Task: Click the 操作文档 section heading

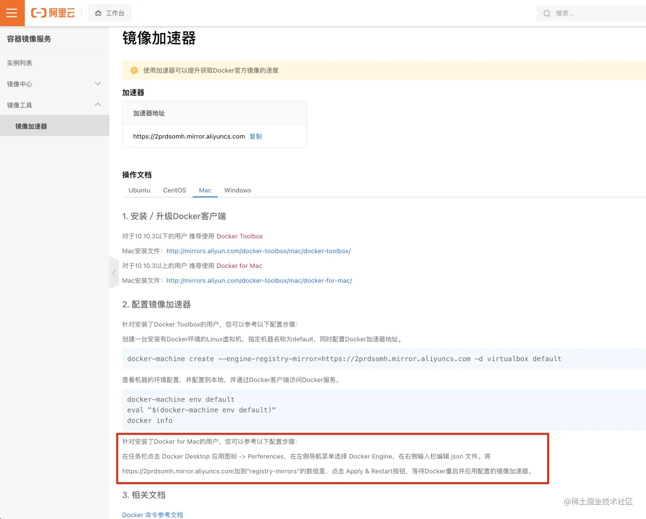Action: coord(137,175)
